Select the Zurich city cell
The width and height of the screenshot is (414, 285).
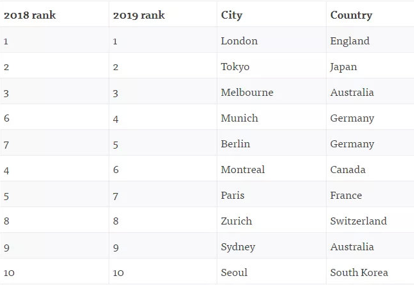(236, 221)
